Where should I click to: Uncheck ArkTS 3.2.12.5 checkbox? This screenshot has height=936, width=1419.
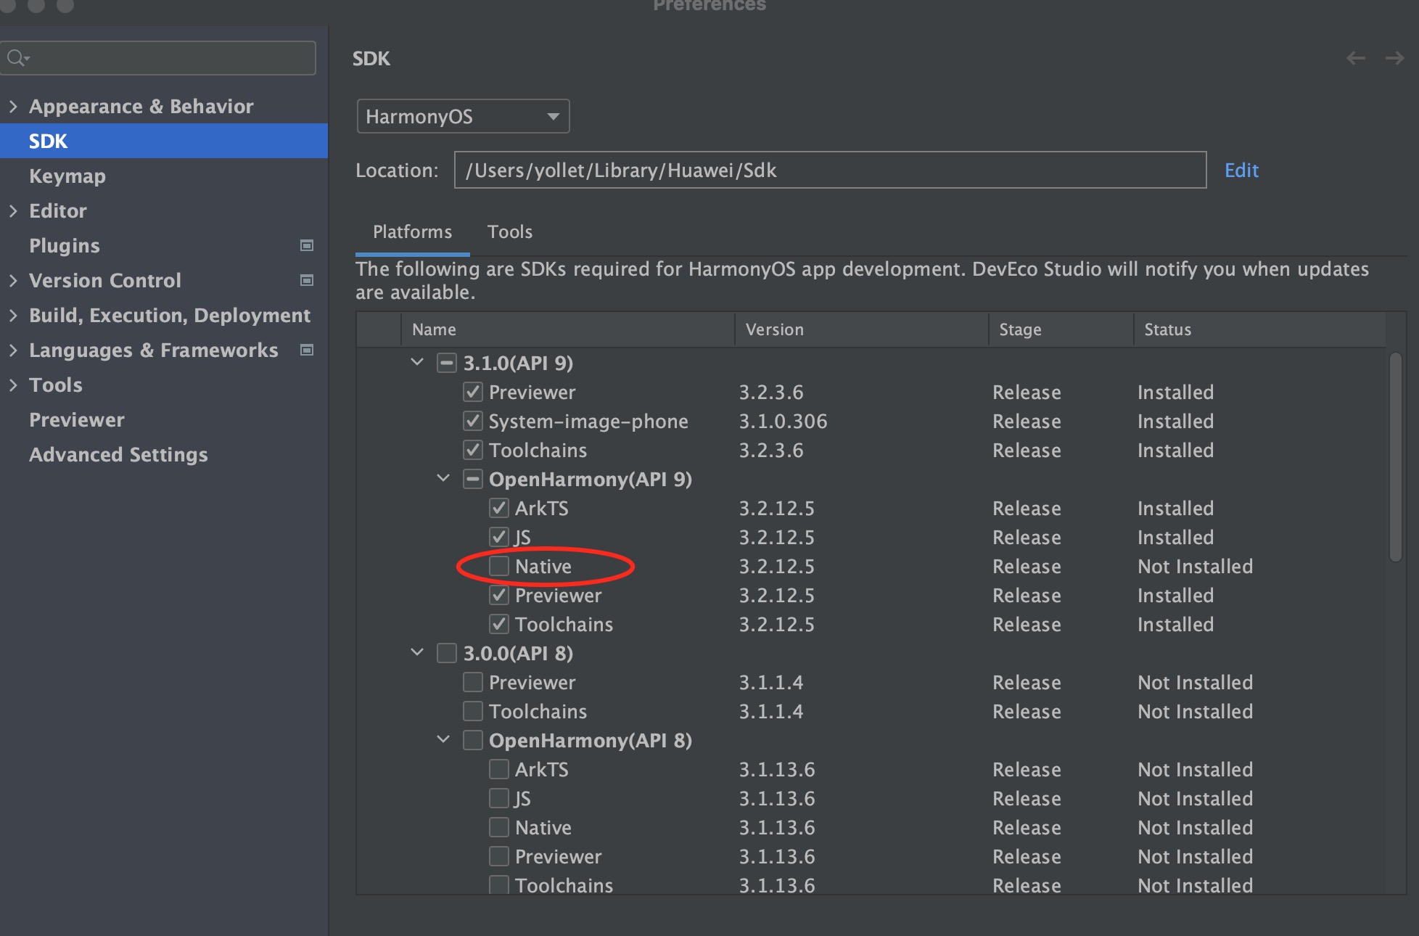499,508
